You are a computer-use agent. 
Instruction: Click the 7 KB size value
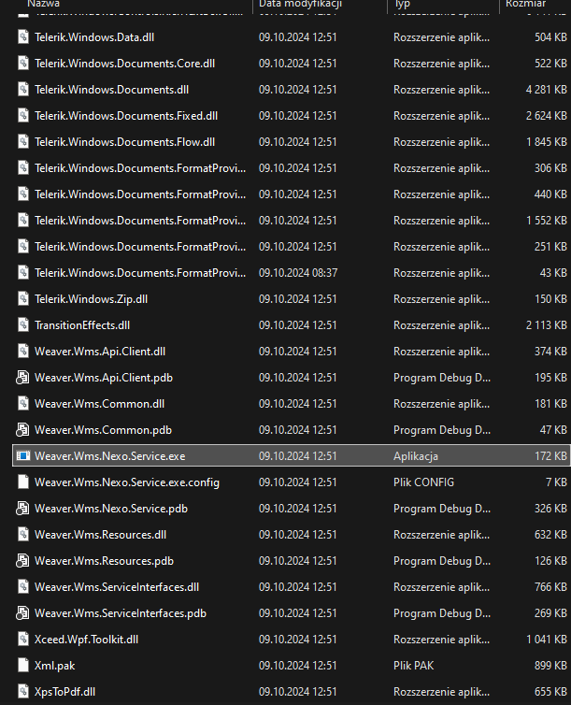click(556, 482)
